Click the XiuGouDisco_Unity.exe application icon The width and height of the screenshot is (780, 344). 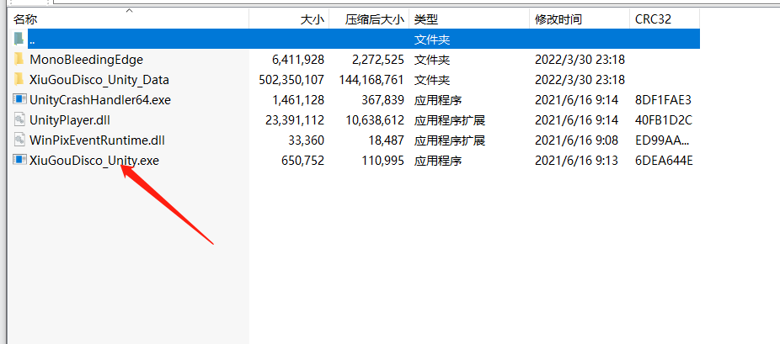click(x=19, y=161)
